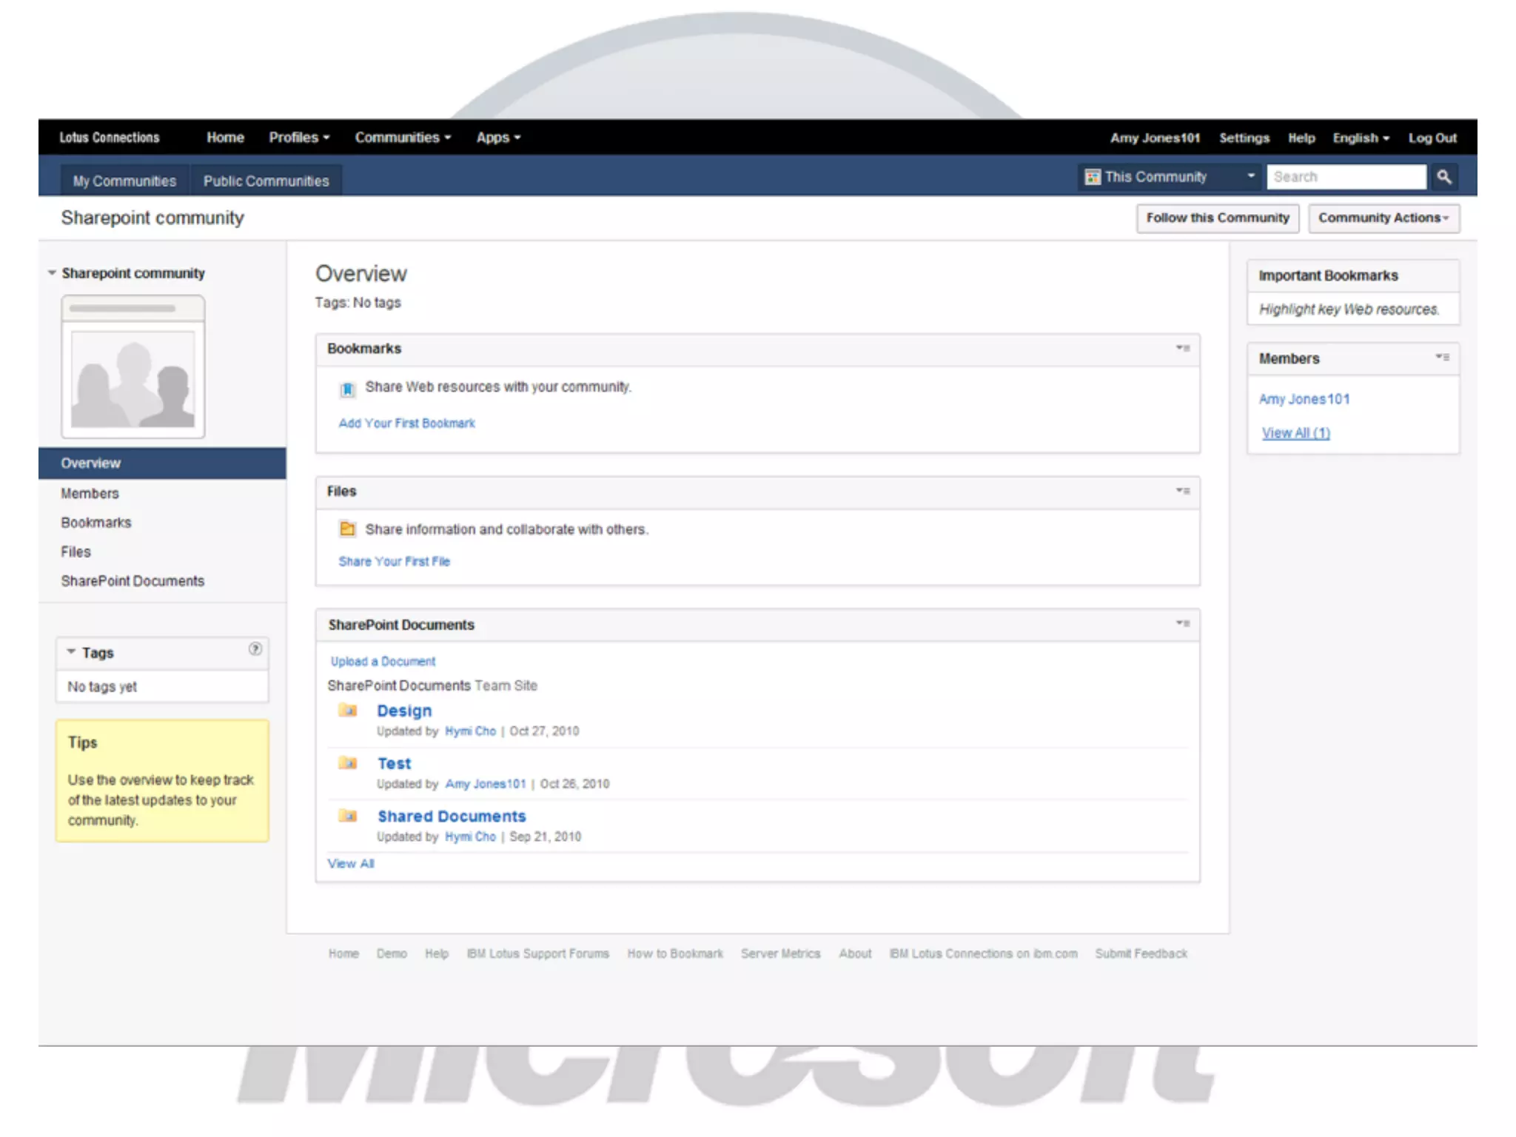Click the Tags help question mark icon

[255, 648]
